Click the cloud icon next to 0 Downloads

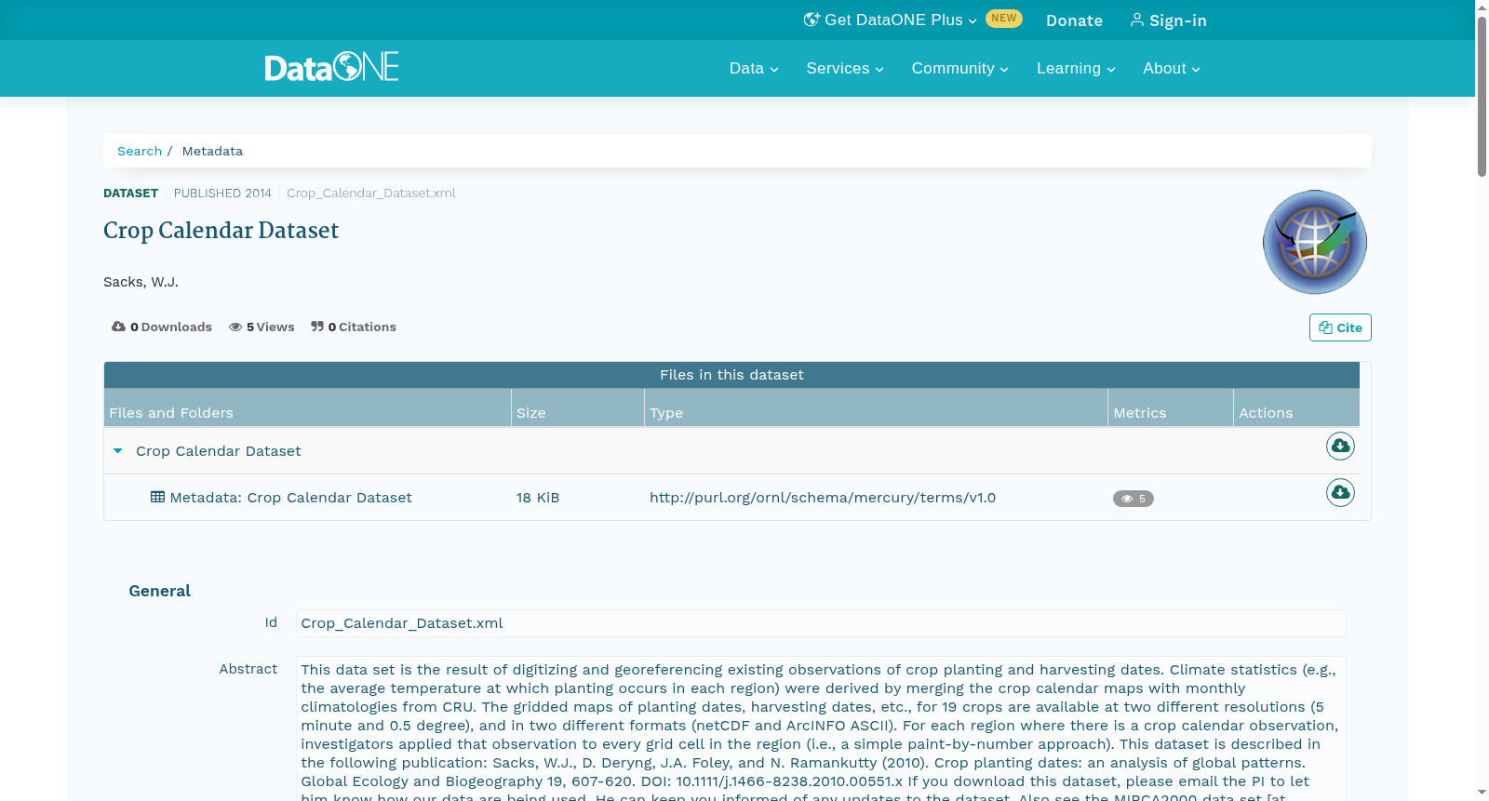[x=118, y=327]
